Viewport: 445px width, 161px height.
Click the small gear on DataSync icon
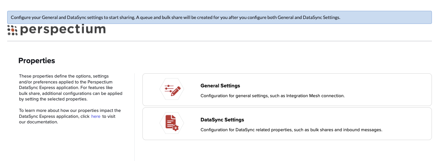[176, 128]
